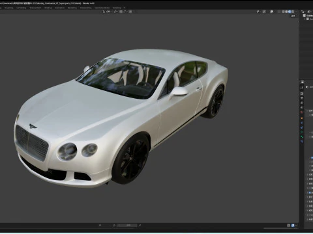The image size is (313, 234).
Task: Open the red World properties tab
Action: pyautogui.click(x=302, y=112)
